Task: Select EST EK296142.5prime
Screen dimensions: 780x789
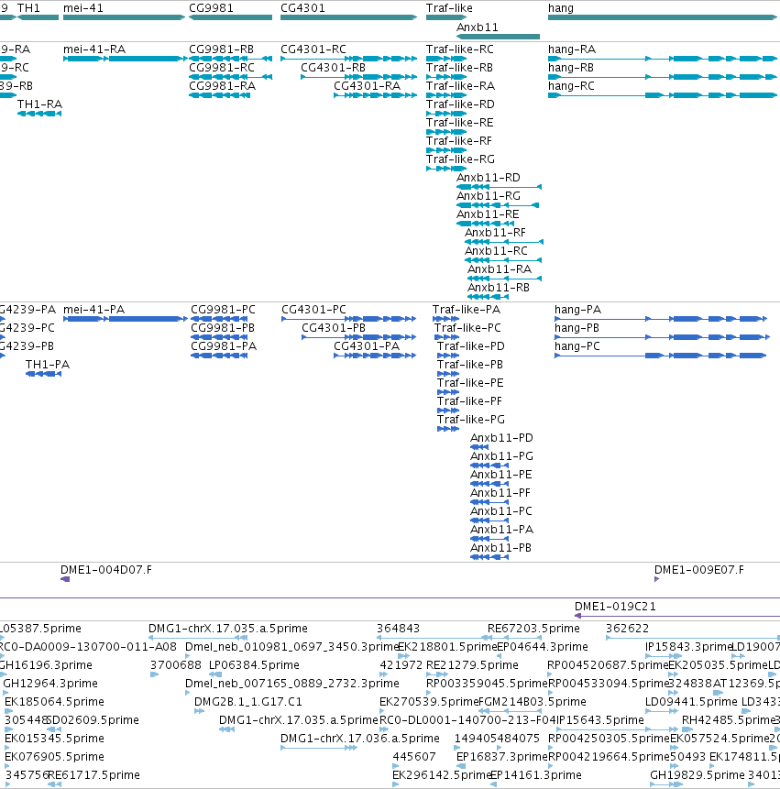Action: (396, 784)
